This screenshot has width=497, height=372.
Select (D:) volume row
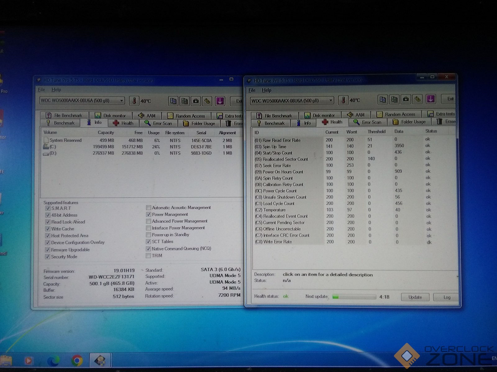141,153
